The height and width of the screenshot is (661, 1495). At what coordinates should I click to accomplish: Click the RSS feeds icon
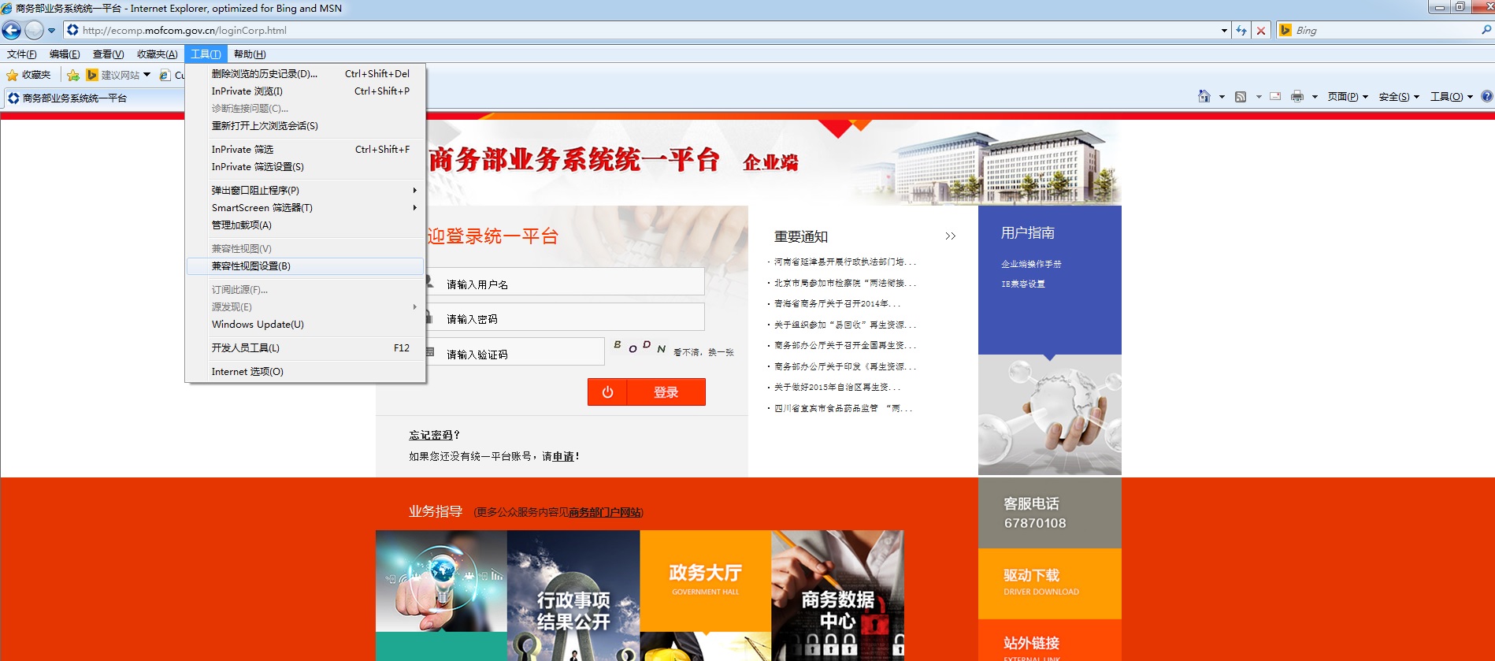point(1241,96)
